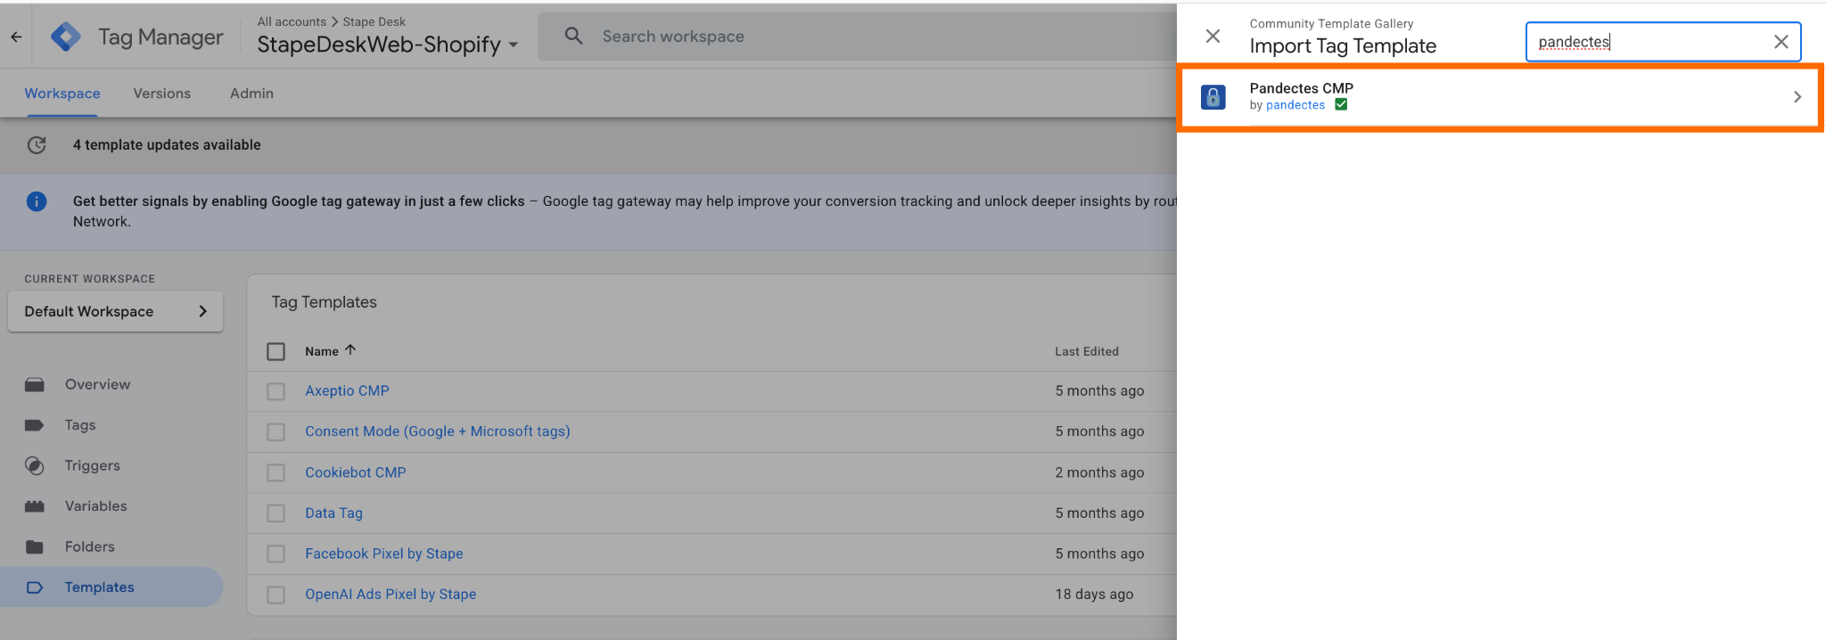Open Pandectes CMP details via chevron

click(1797, 96)
